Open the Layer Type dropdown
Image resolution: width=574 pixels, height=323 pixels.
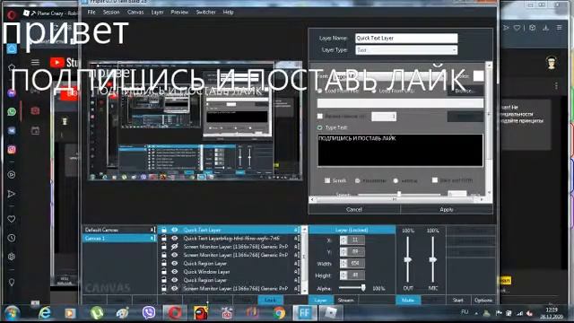[x=406, y=50]
